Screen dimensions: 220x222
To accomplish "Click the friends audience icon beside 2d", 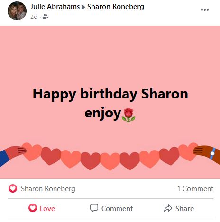I will [46, 17].
